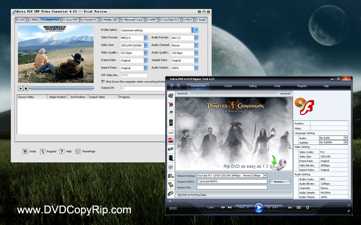This screenshot has height=225, width=361.
Task: Switch to the TO Sony PSP tab
Action: point(69,20)
